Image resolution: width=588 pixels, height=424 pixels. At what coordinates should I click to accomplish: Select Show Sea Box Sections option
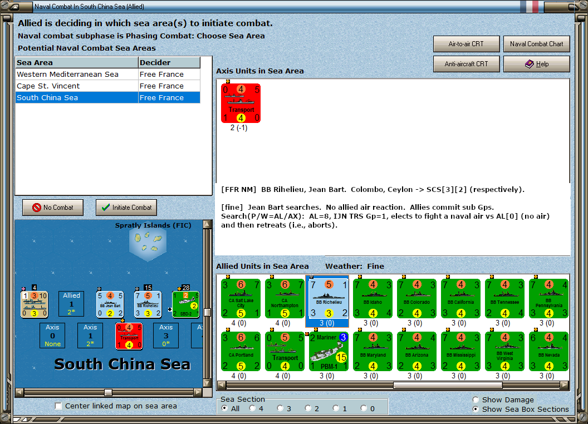coord(476,409)
